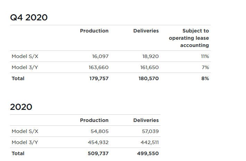Viewport: 246px width, 161px height.
Task: Select annual Model S/X deliveries 57,039
Action: pyautogui.click(x=151, y=131)
